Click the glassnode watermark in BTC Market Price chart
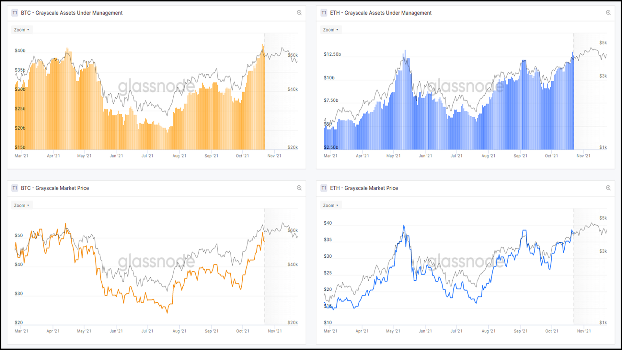622x350 pixels. [x=156, y=261]
